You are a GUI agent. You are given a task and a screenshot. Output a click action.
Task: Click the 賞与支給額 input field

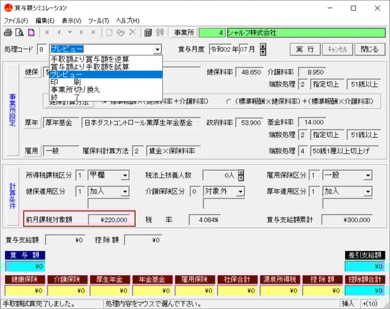click(65, 240)
